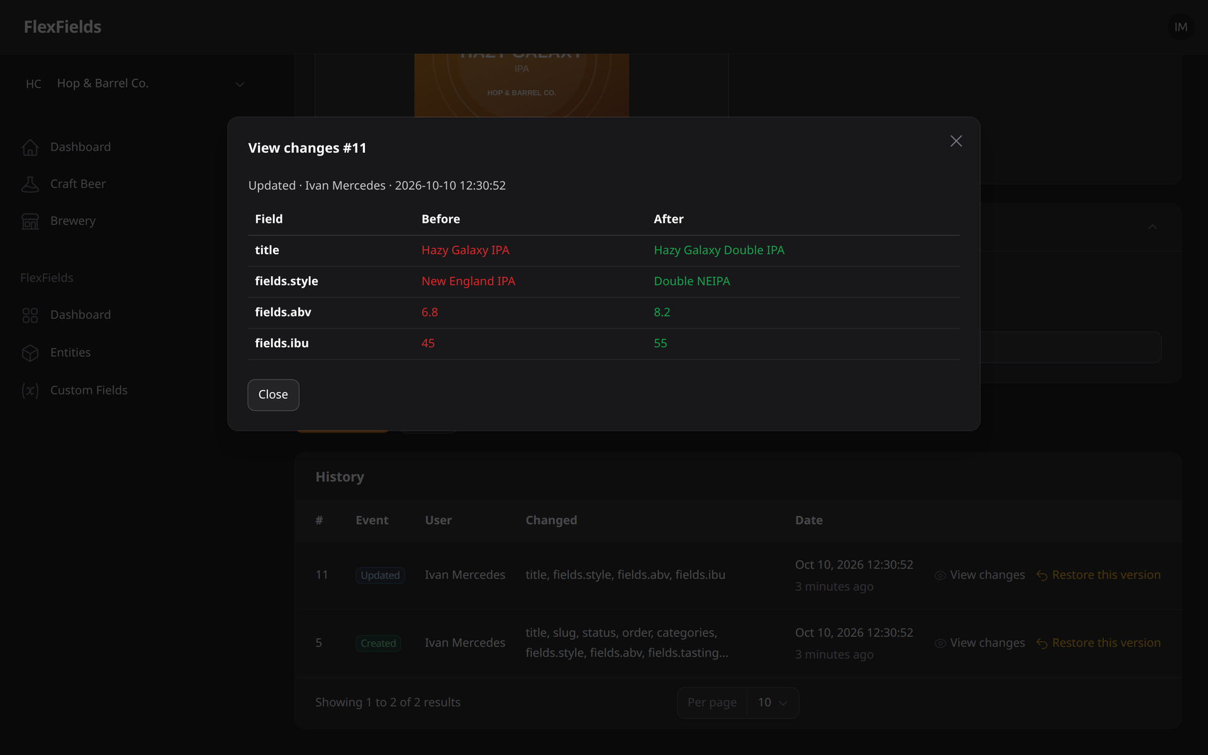Open the Custom Fields variable icon

[30, 391]
